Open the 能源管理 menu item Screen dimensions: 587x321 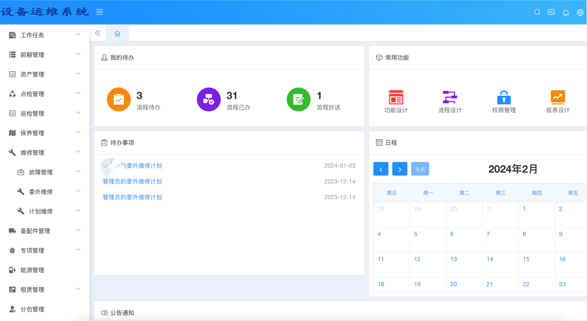32,270
